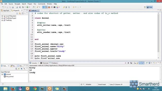162x91 pixels.
Task: Switch to the Snippets tab
Action: tap(20, 66)
